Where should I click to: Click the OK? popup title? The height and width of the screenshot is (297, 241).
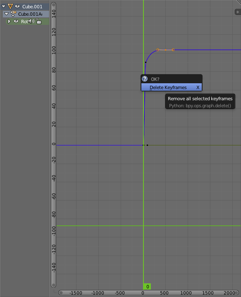pyautogui.click(x=155, y=79)
